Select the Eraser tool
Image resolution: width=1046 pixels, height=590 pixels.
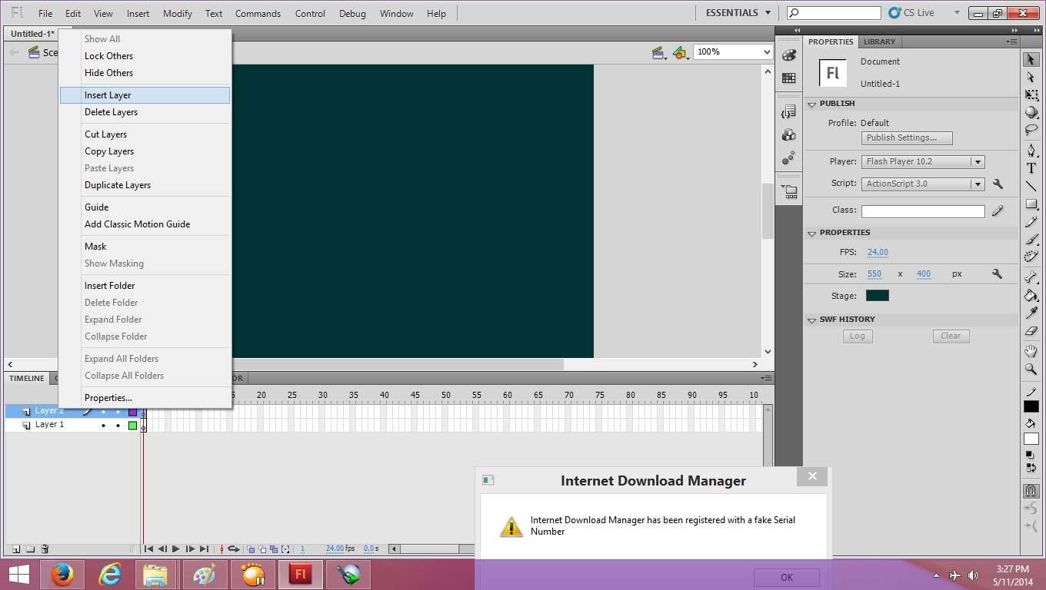(1031, 330)
